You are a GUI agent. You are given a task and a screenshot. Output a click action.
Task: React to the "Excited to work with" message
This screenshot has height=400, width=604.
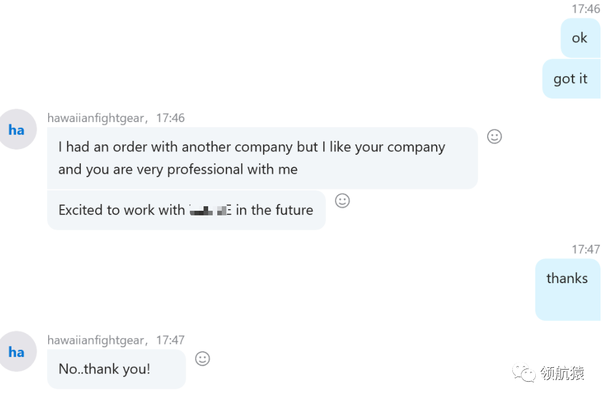[x=342, y=201]
